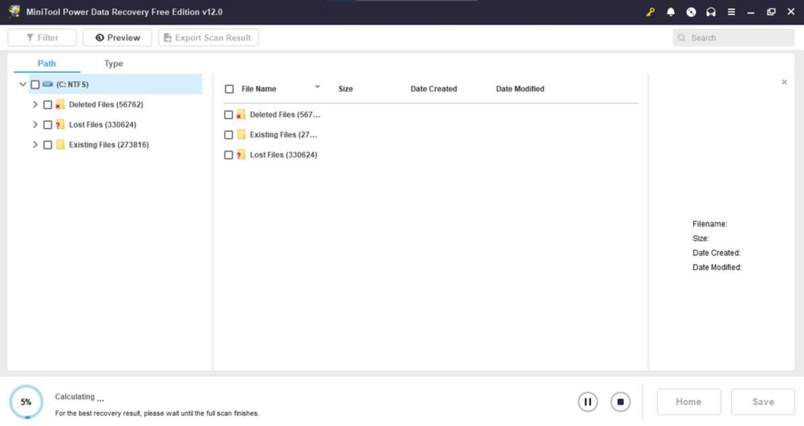Open the hamburger menu icon

point(731,11)
